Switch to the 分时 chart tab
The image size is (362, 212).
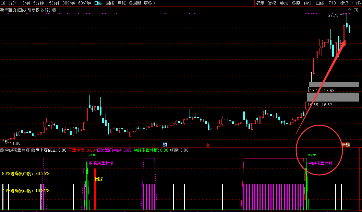pyautogui.click(x=12, y=3)
